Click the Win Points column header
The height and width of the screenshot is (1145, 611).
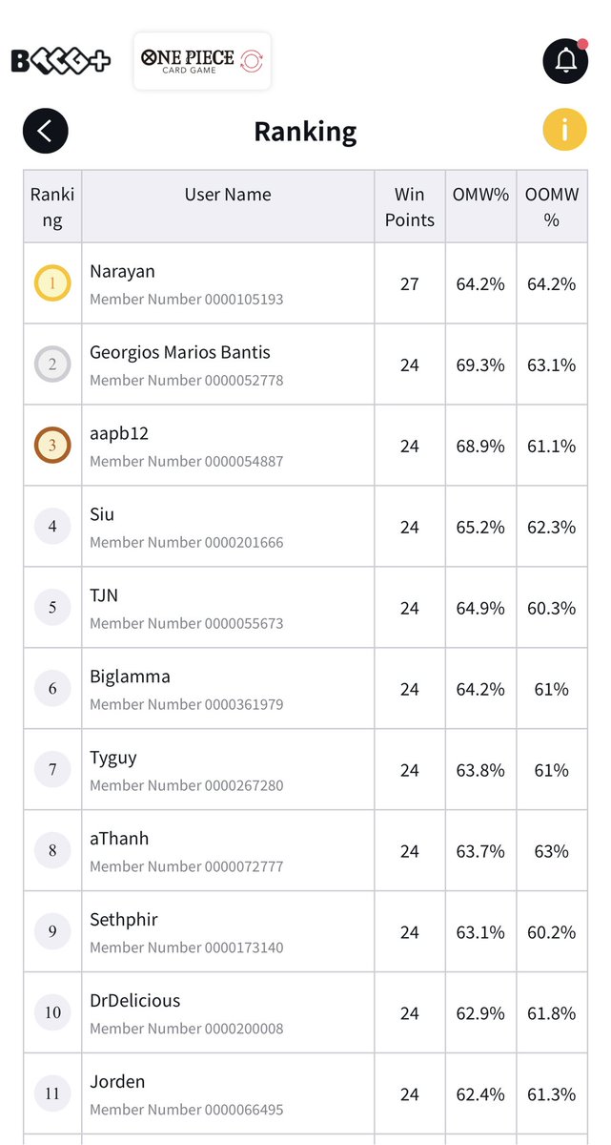[410, 207]
